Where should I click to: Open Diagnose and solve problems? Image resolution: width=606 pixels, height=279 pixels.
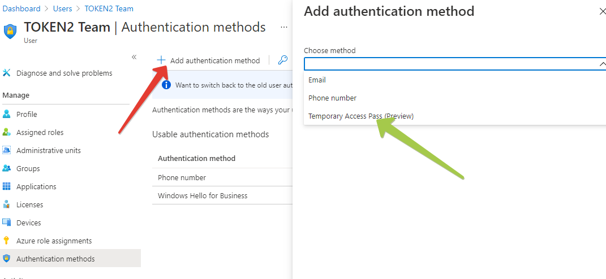[x=64, y=73]
